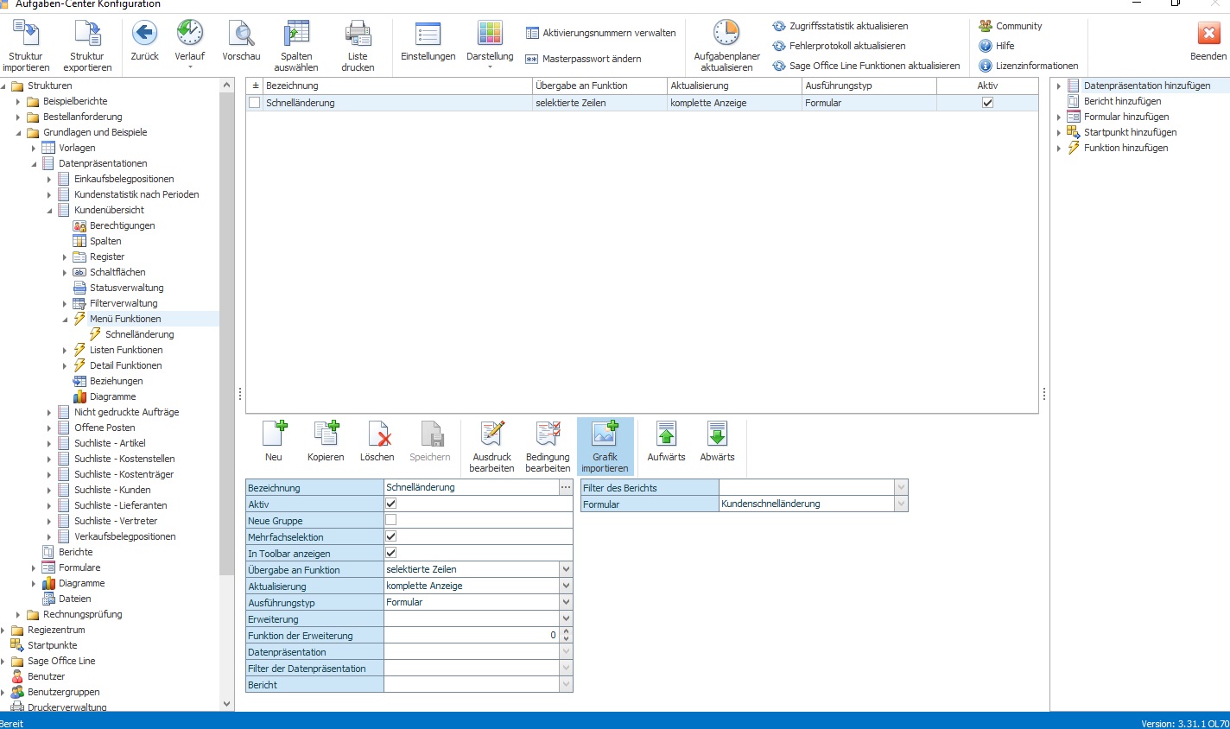Click the Struktur importieren icon

[x=26, y=35]
